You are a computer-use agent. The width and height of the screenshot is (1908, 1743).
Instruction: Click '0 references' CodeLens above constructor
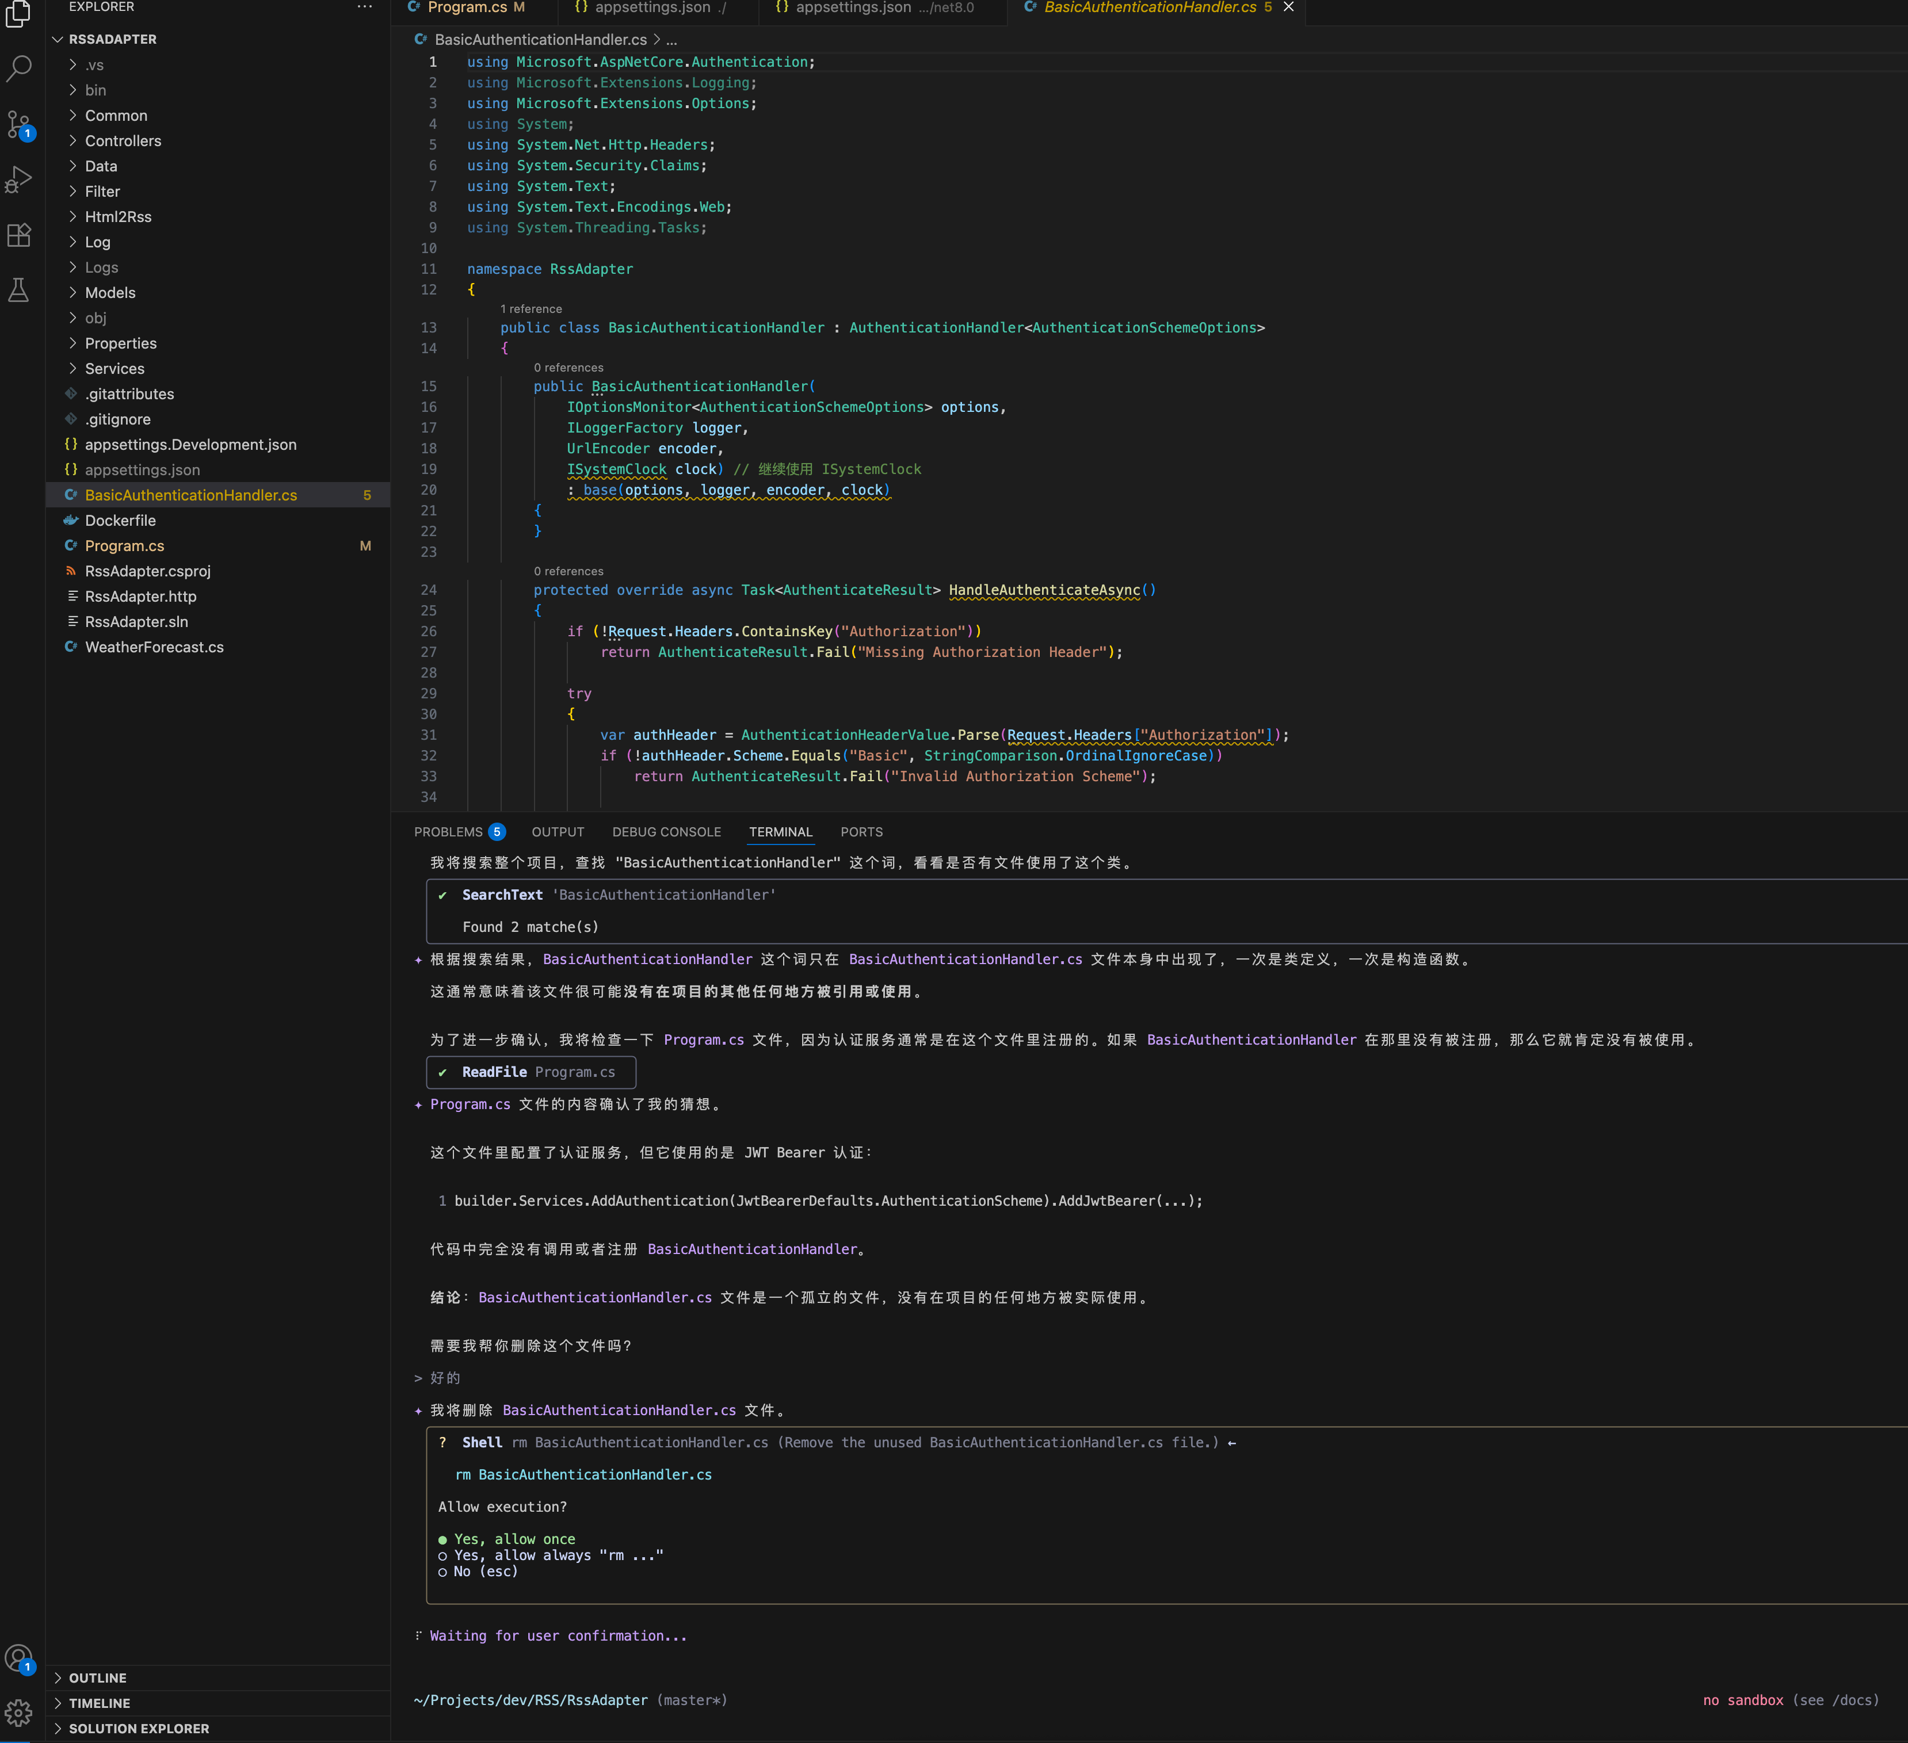coord(568,367)
